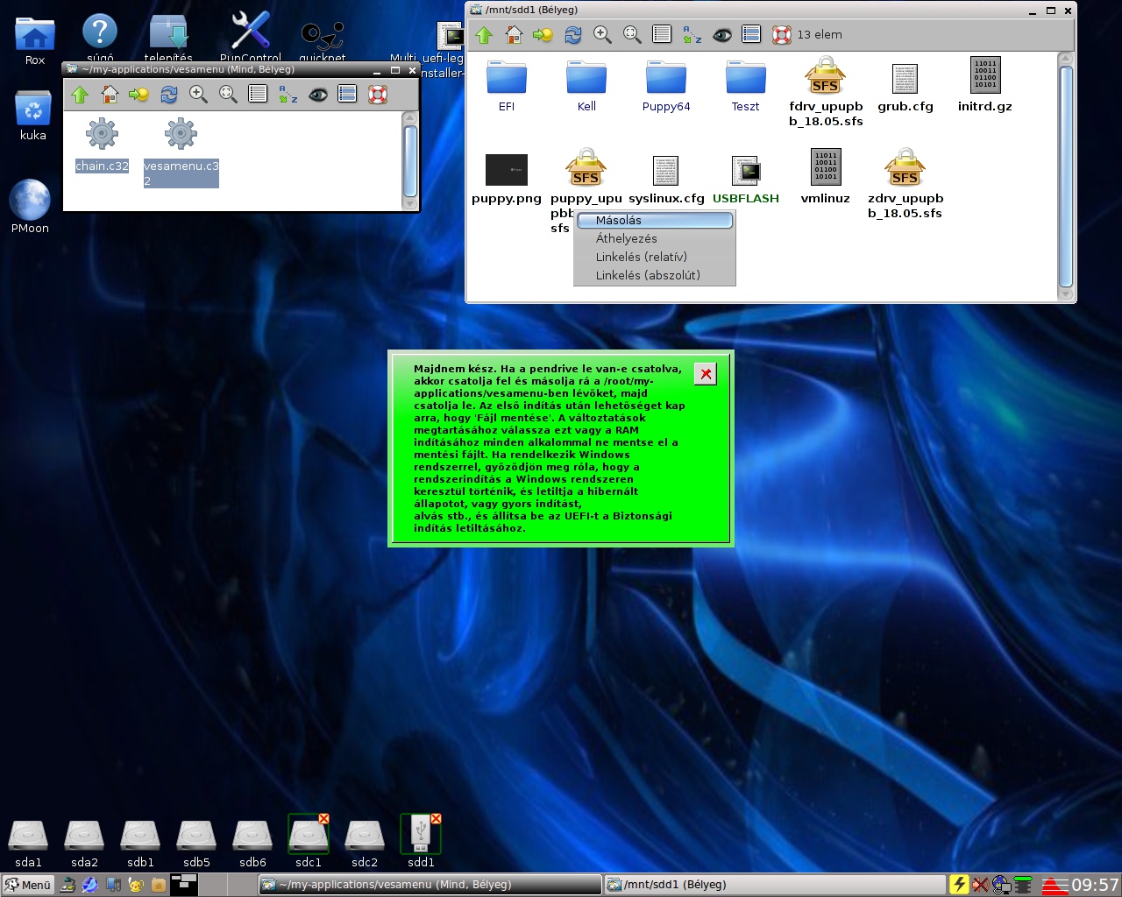Image resolution: width=1122 pixels, height=897 pixels.
Task: Open bookmarks icon in vesamenu window toolbar
Action: [x=138, y=95]
